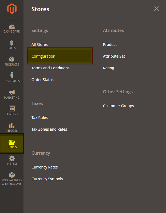Open the System gear icon
166x213 pixels.
point(12,159)
